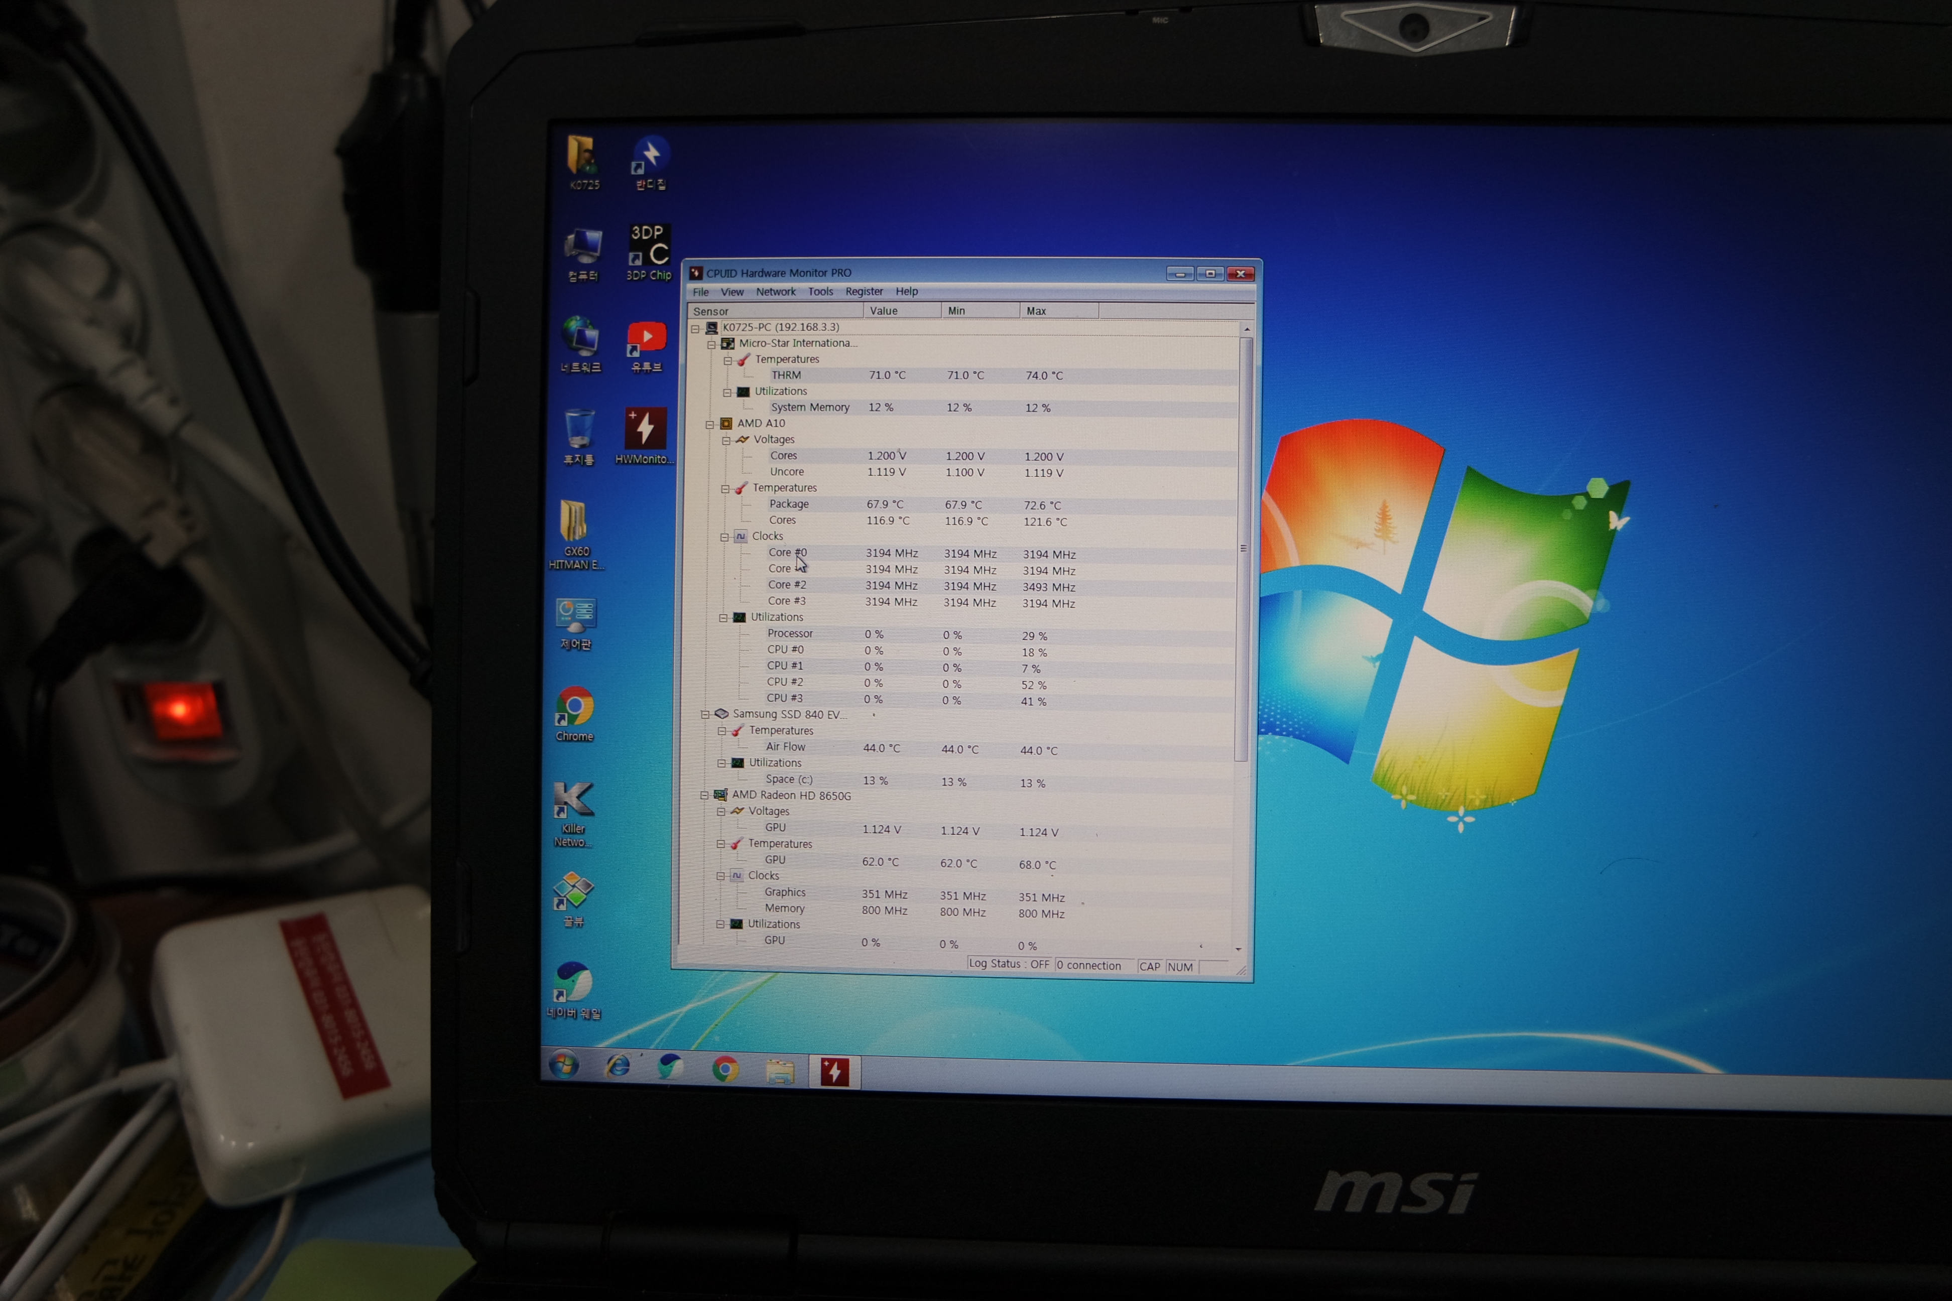Click the Min column header
1952x1301 pixels.
coord(981,311)
